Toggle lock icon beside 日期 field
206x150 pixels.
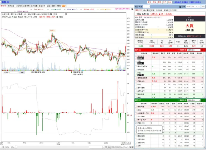point(180,6)
